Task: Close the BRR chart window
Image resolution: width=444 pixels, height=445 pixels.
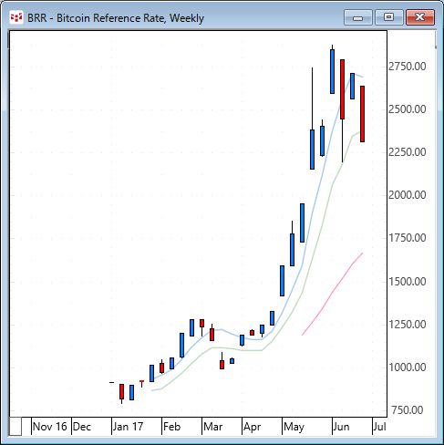Action: pyautogui.click(x=420, y=17)
